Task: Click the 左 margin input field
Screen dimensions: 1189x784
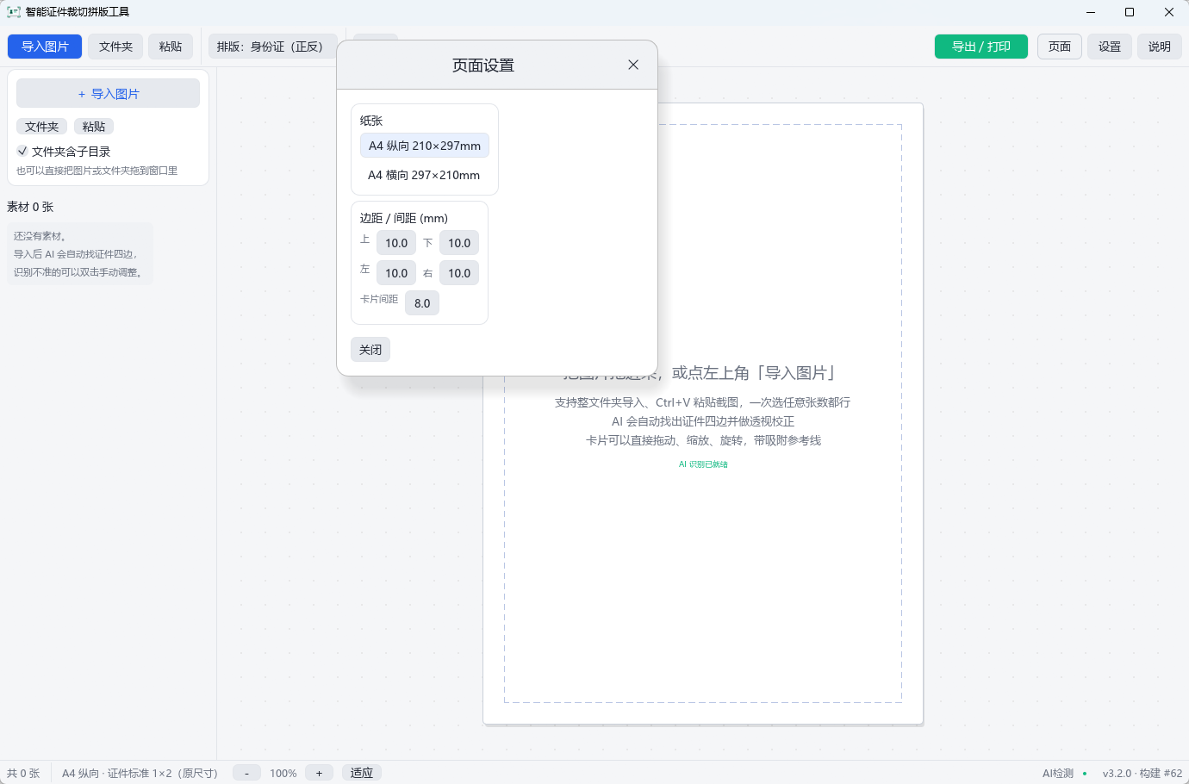Action: [396, 273]
